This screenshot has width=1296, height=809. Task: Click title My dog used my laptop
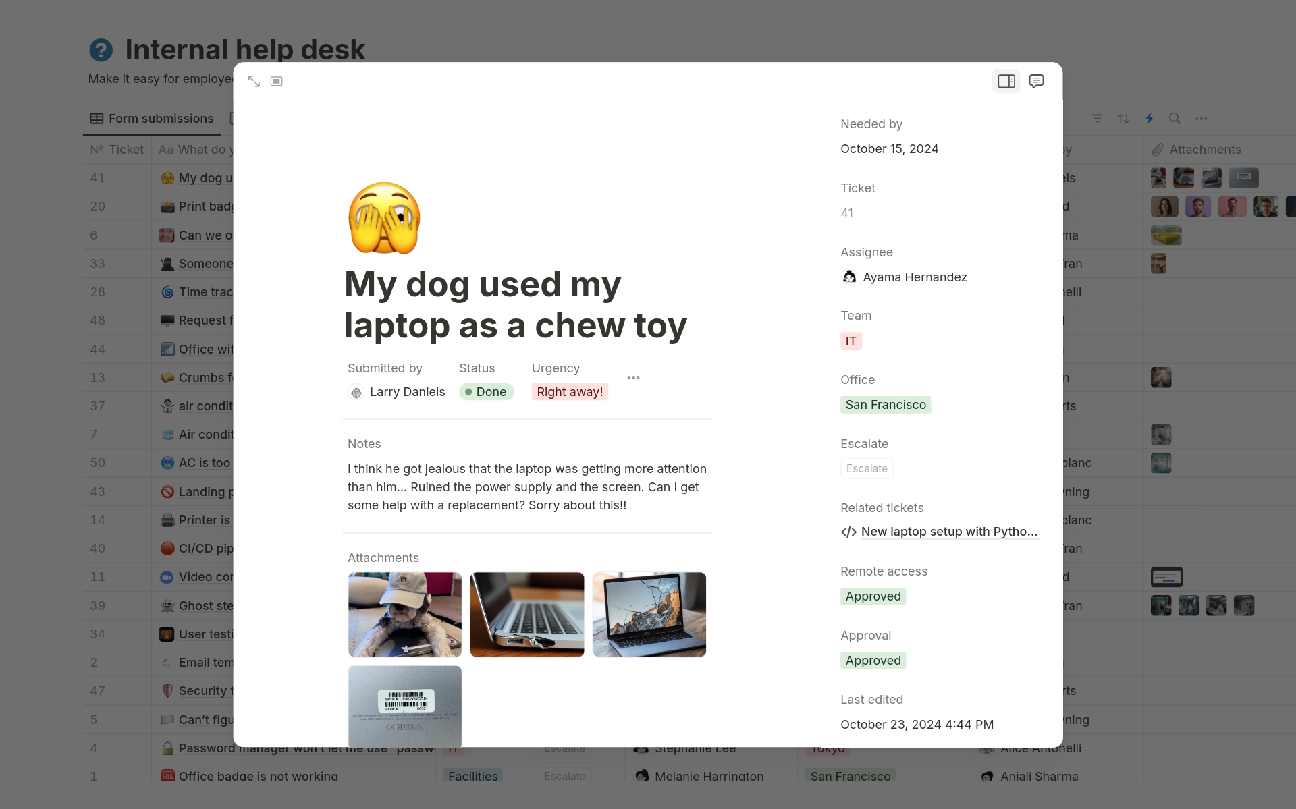516,304
